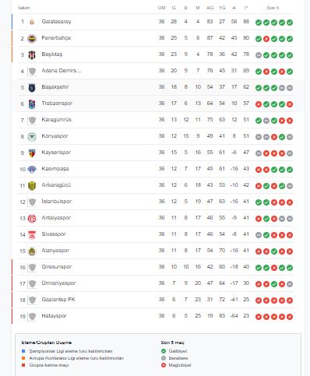Click the Kayserispor club crest icon

pos(32,153)
